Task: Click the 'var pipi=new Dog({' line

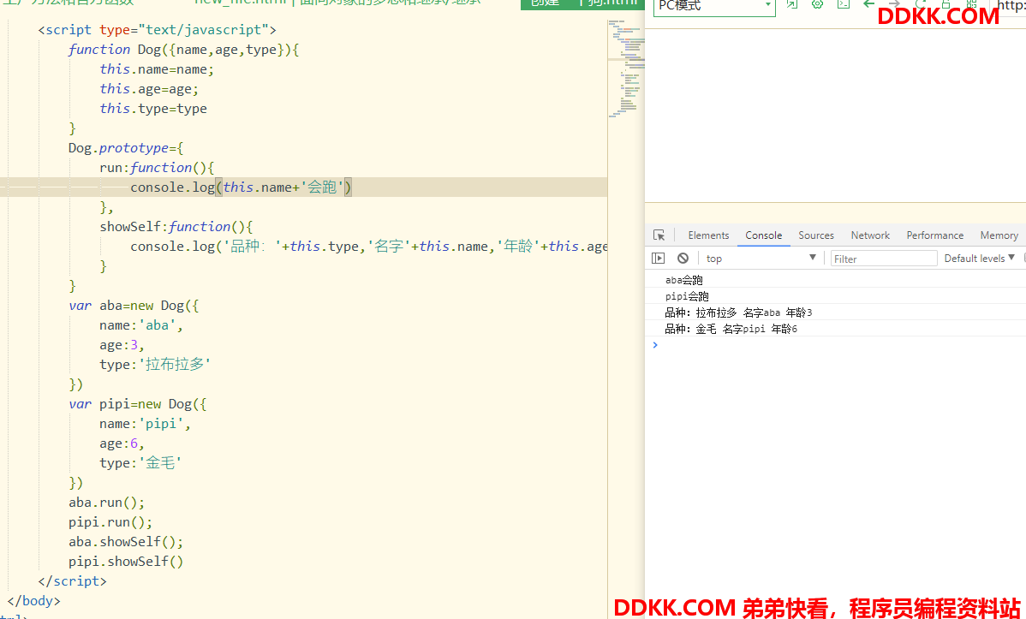Action: pos(137,404)
